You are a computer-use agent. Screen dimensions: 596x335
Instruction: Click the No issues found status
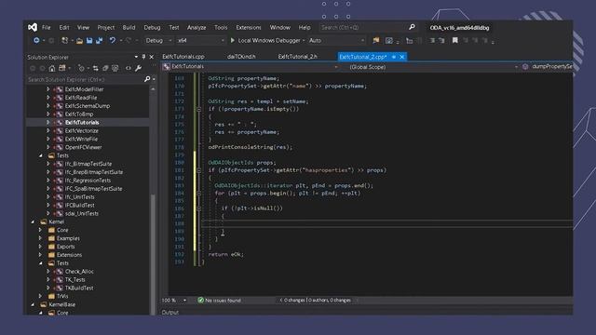click(219, 301)
